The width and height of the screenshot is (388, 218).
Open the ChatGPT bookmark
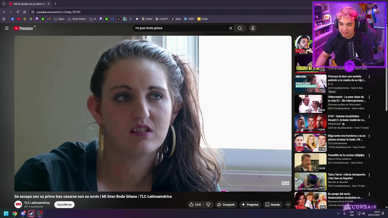click(162, 19)
